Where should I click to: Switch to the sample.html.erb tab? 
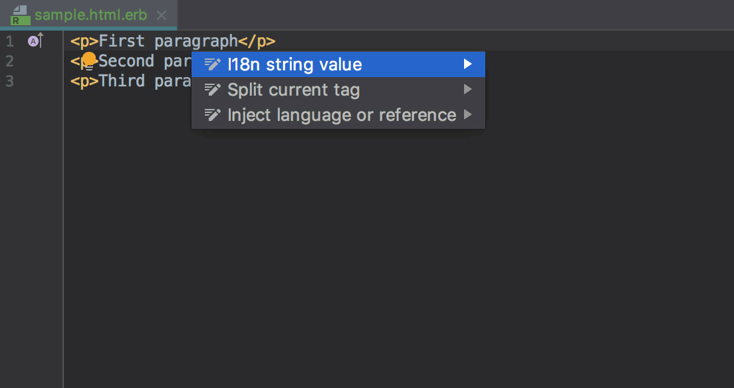[x=91, y=15]
